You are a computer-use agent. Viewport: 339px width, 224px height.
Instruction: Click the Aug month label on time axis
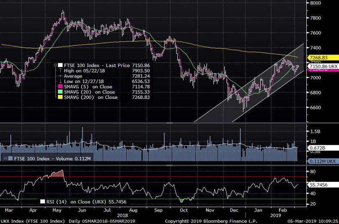pos(133,210)
